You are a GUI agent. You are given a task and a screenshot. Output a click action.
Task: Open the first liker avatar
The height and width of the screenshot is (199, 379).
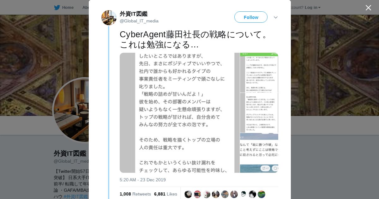[188, 194]
